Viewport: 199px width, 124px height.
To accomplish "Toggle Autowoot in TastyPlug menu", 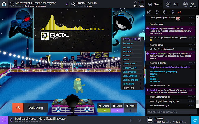I will coord(128,43).
